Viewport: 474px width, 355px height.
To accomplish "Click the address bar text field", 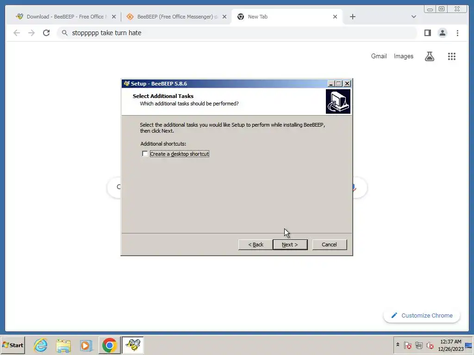I will [237, 33].
